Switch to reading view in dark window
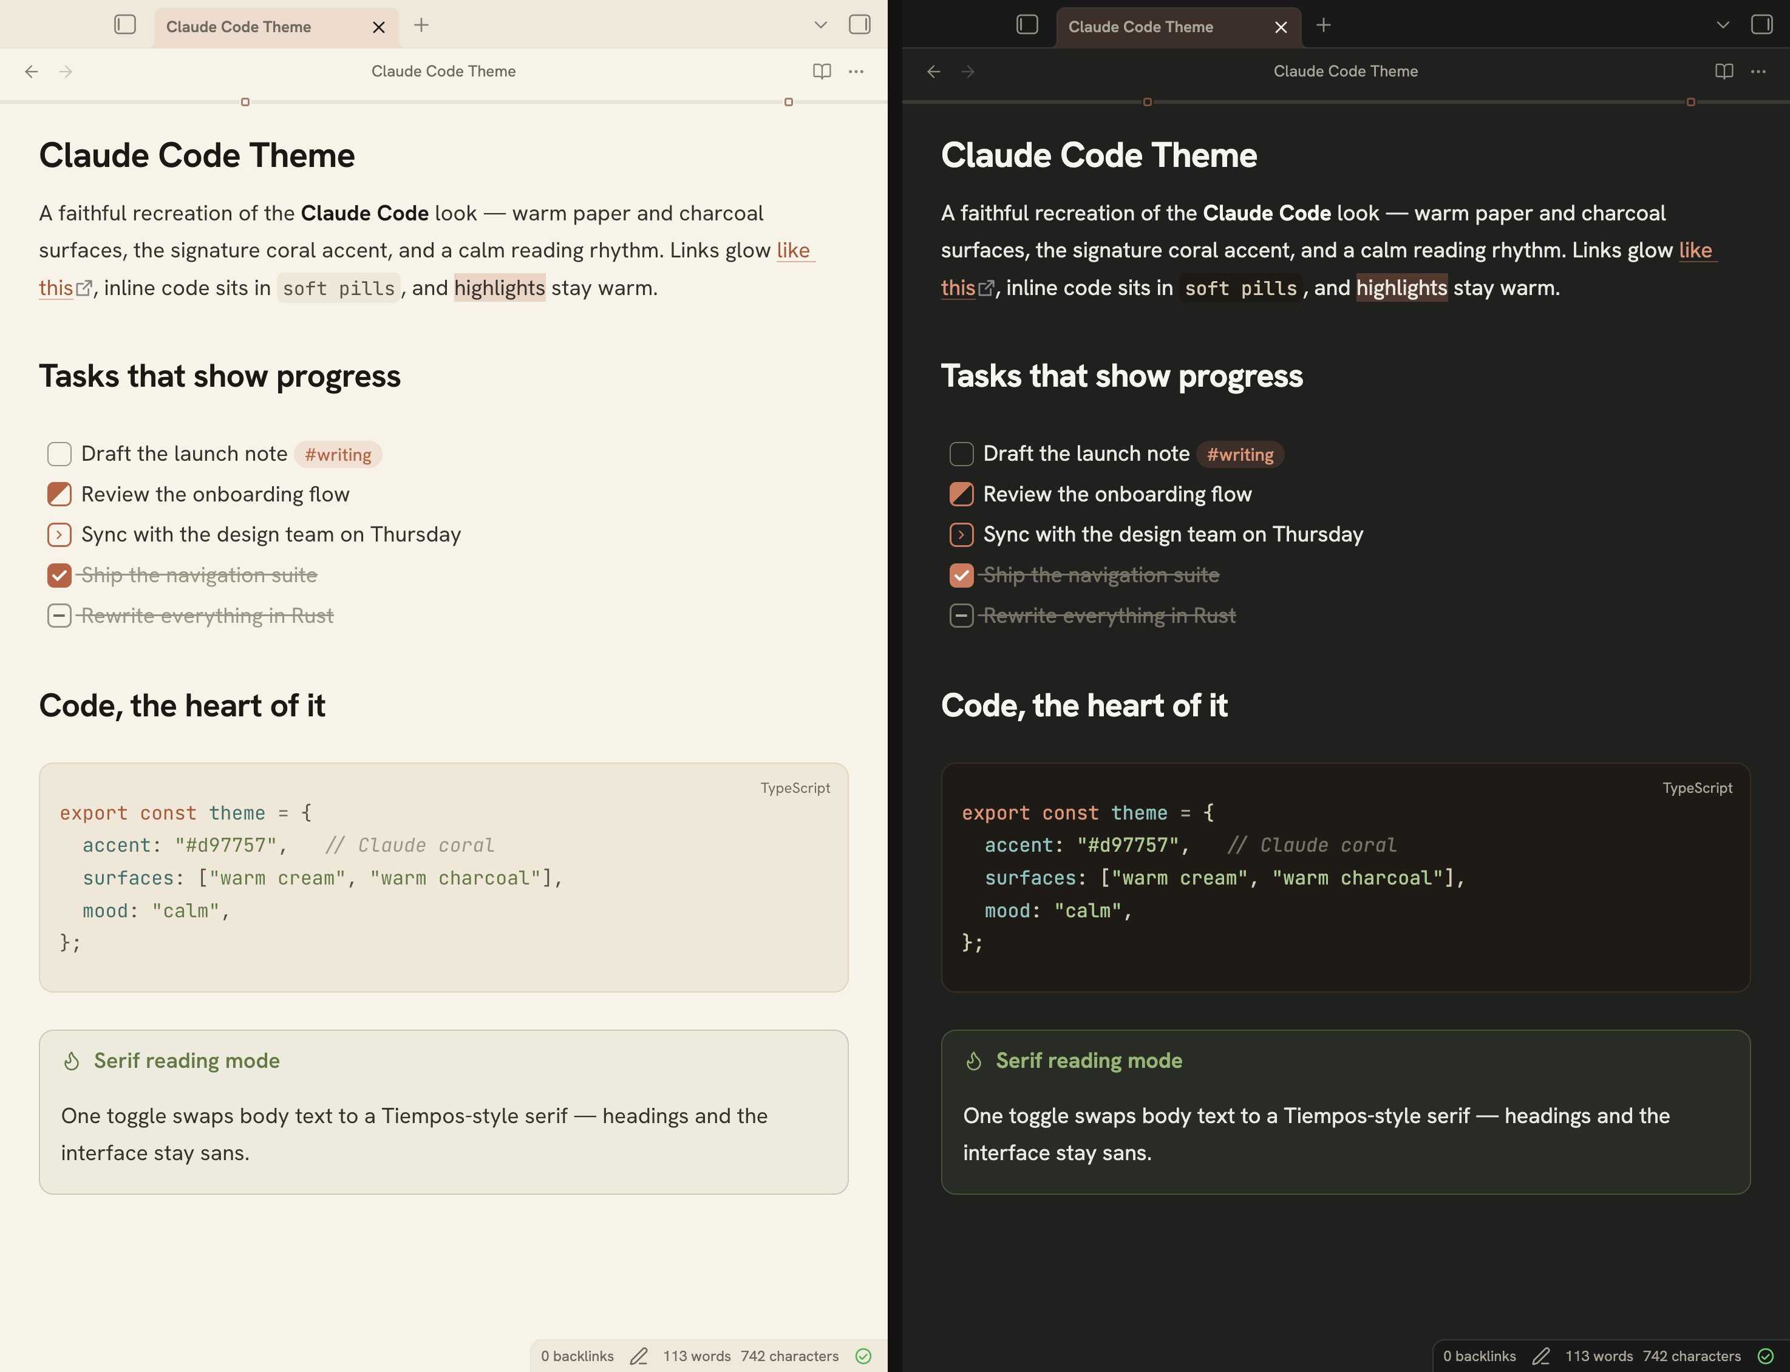Screen dimensions: 1790x1372 pos(1724,72)
